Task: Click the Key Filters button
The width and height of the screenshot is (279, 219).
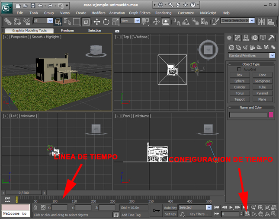Action: (x=198, y=214)
